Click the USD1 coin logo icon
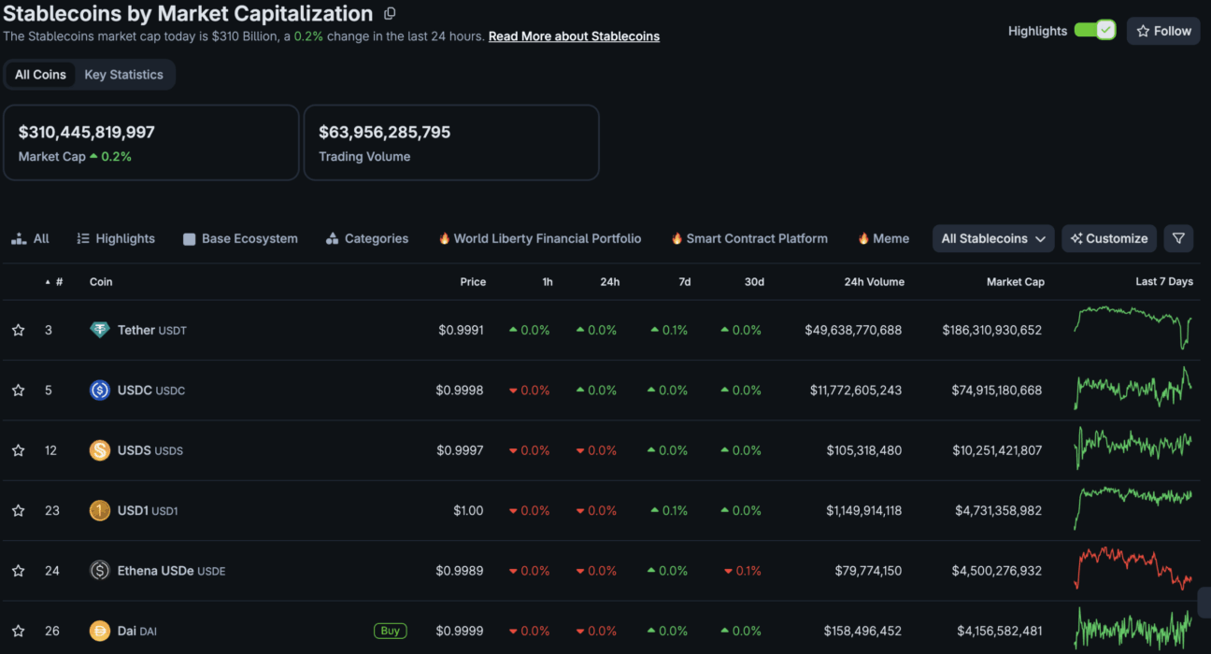This screenshot has height=654, width=1211. click(x=100, y=510)
